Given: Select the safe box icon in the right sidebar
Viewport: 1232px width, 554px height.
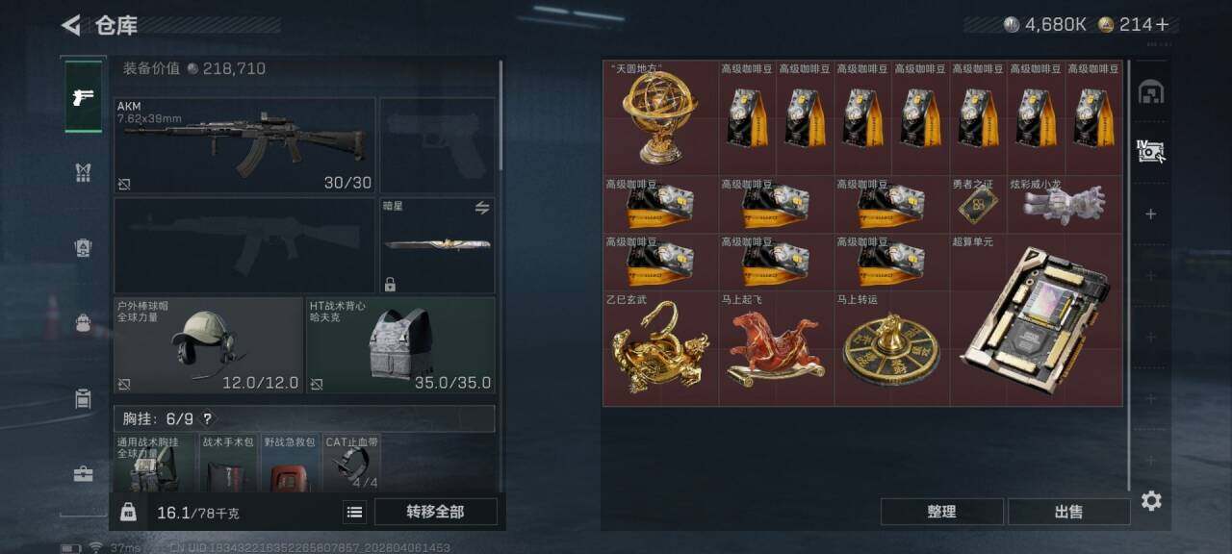Looking at the screenshot, I should point(1151,151).
